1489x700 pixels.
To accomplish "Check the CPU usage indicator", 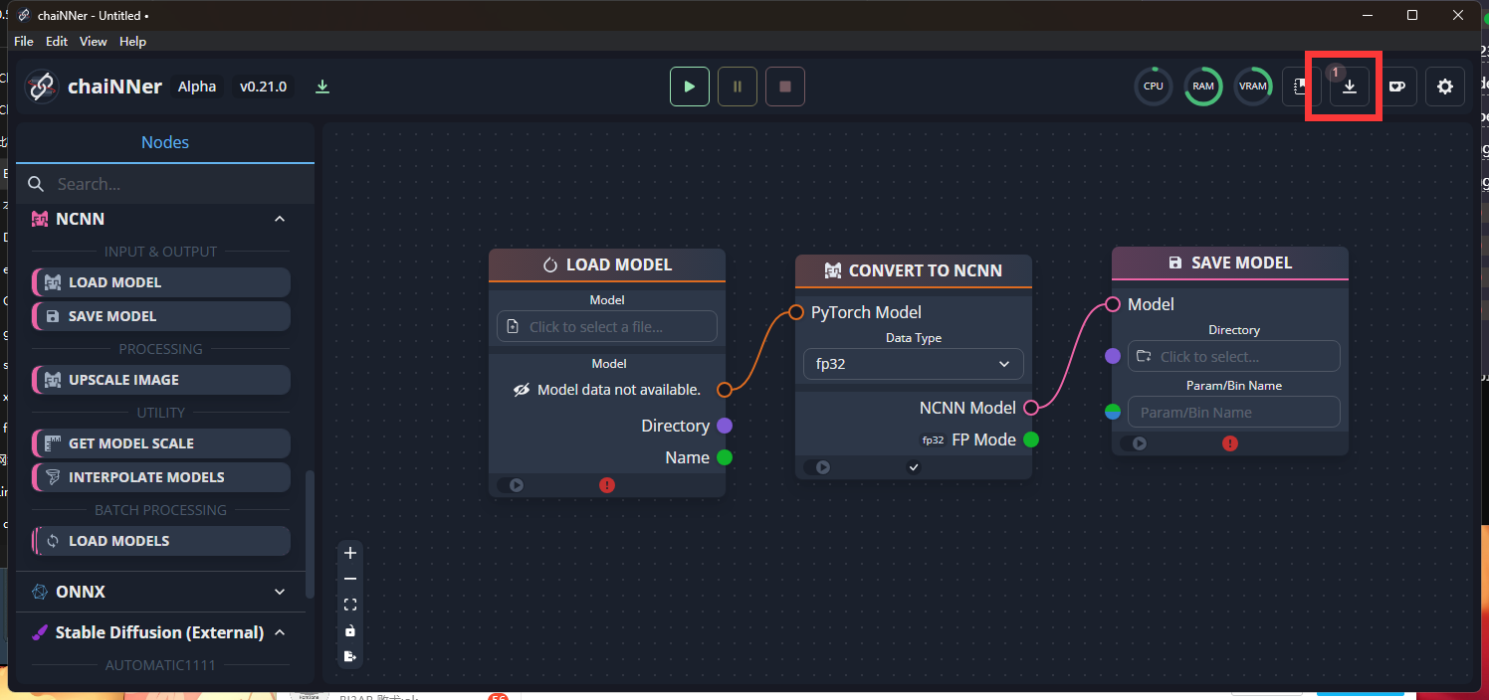I will [1154, 87].
